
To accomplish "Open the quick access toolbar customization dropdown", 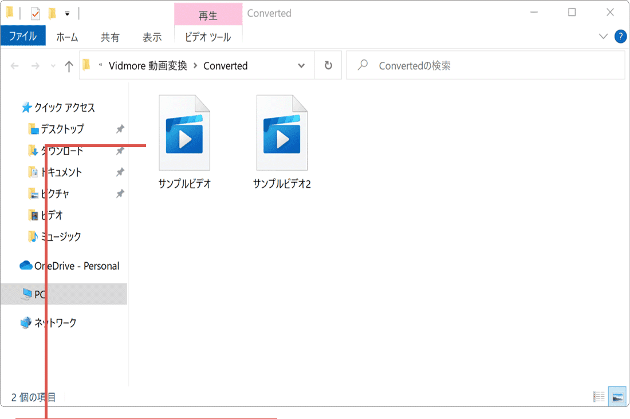I will (67, 13).
